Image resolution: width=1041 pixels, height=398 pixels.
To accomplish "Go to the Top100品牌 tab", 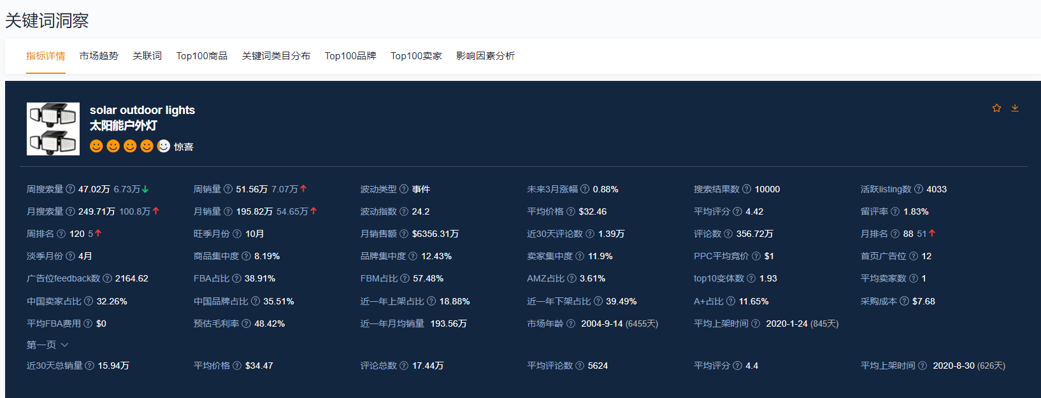I will [350, 56].
